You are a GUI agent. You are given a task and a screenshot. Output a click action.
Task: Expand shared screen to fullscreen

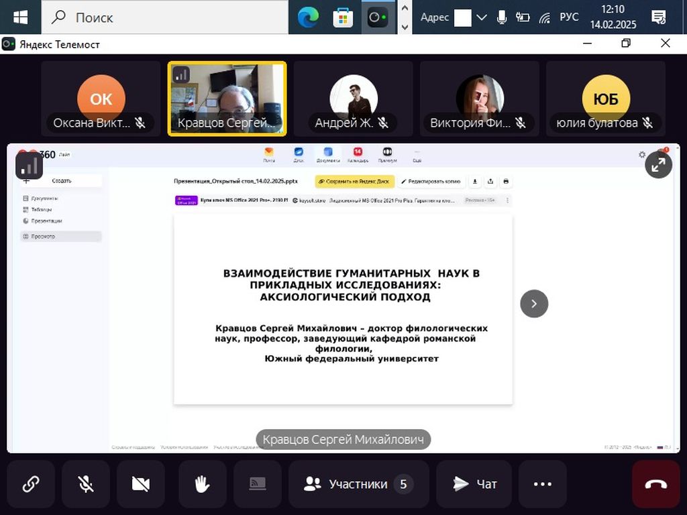click(x=658, y=165)
